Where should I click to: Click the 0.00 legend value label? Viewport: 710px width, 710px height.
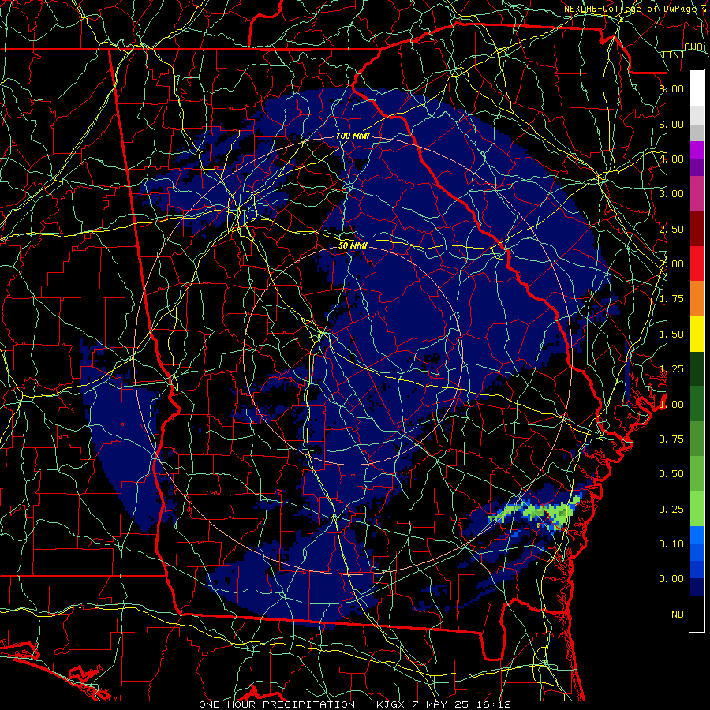point(671,579)
